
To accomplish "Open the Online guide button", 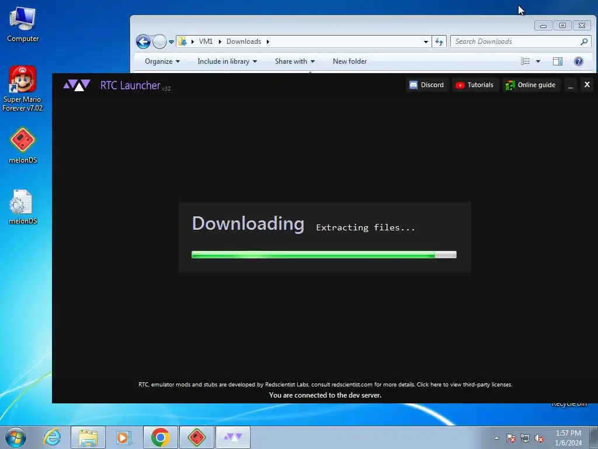I will pyautogui.click(x=530, y=85).
